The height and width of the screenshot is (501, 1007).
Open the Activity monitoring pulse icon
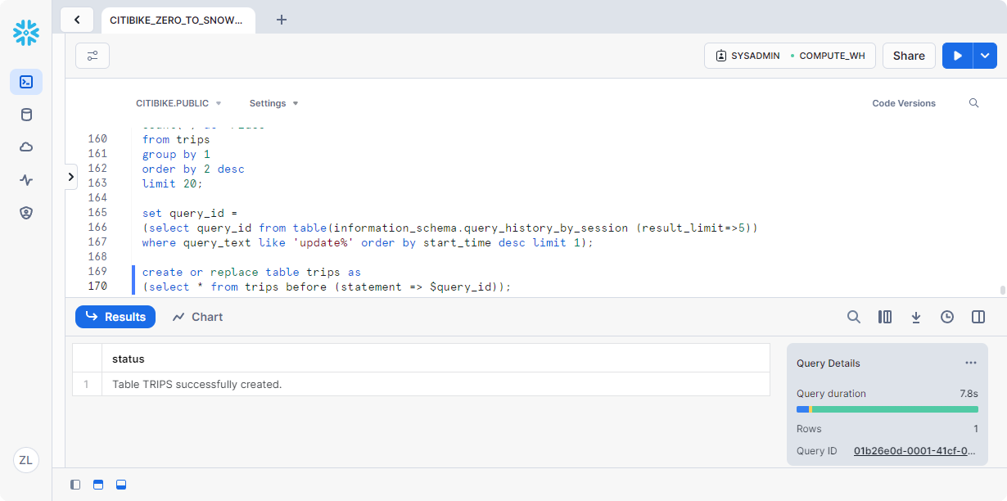click(x=26, y=180)
